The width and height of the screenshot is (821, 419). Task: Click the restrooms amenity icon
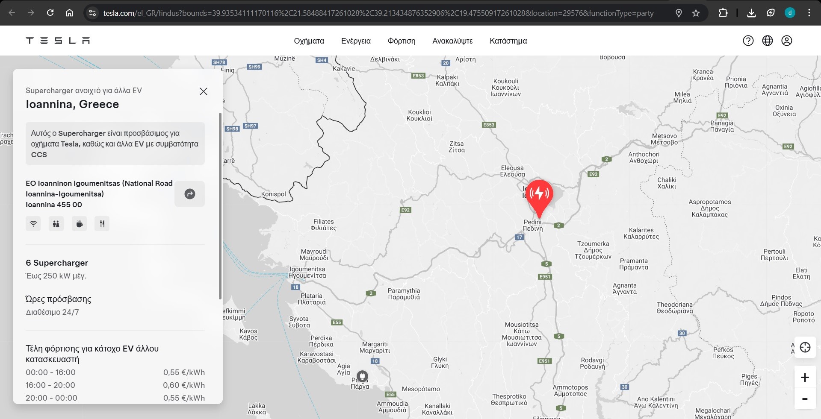[56, 224]
